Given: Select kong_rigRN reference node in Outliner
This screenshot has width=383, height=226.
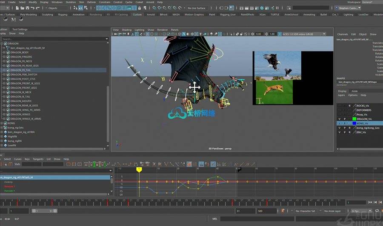Looking at the screenshot, I should [14, 141].
